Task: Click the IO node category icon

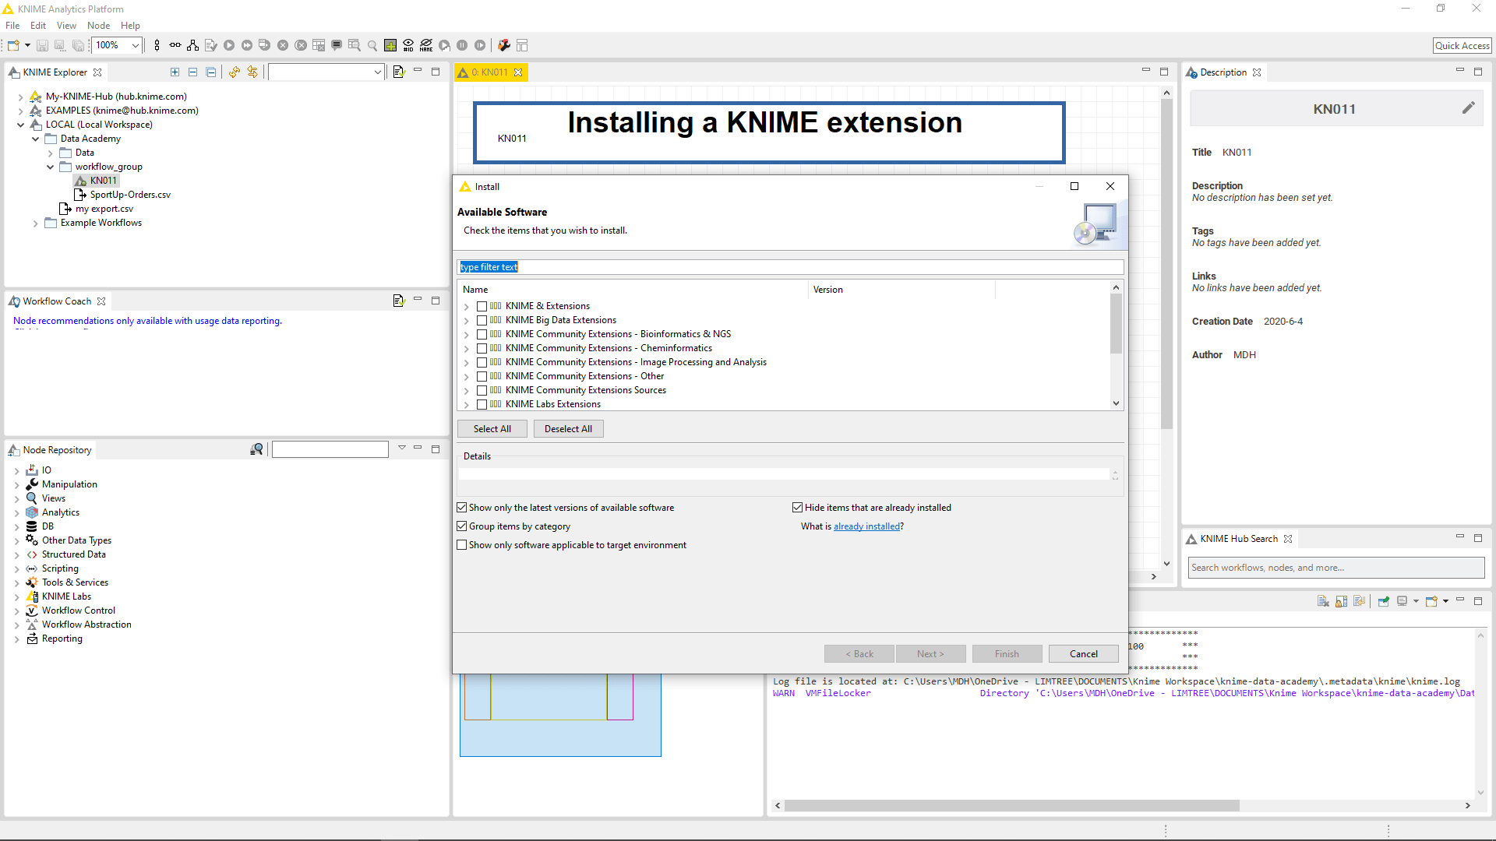Action: [32, 470]
